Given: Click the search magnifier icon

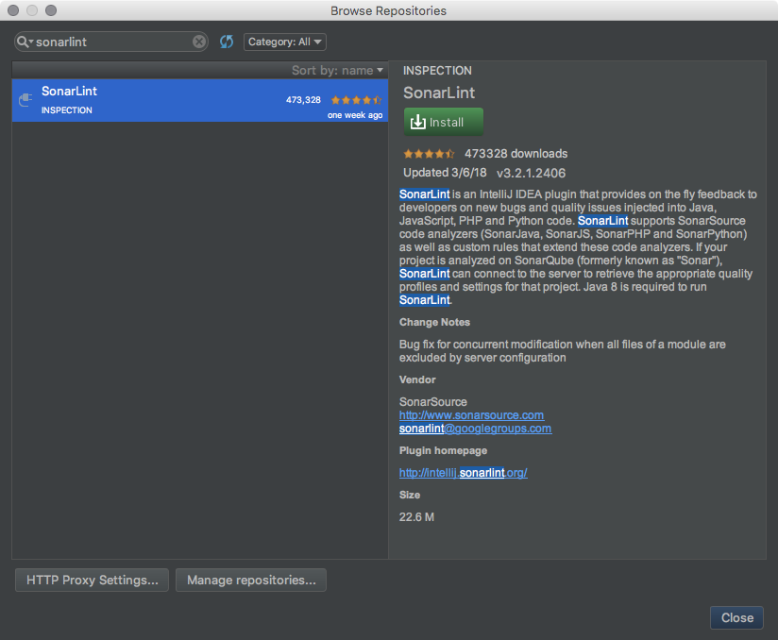Looking at the screenshot, I should click(24, 42).
